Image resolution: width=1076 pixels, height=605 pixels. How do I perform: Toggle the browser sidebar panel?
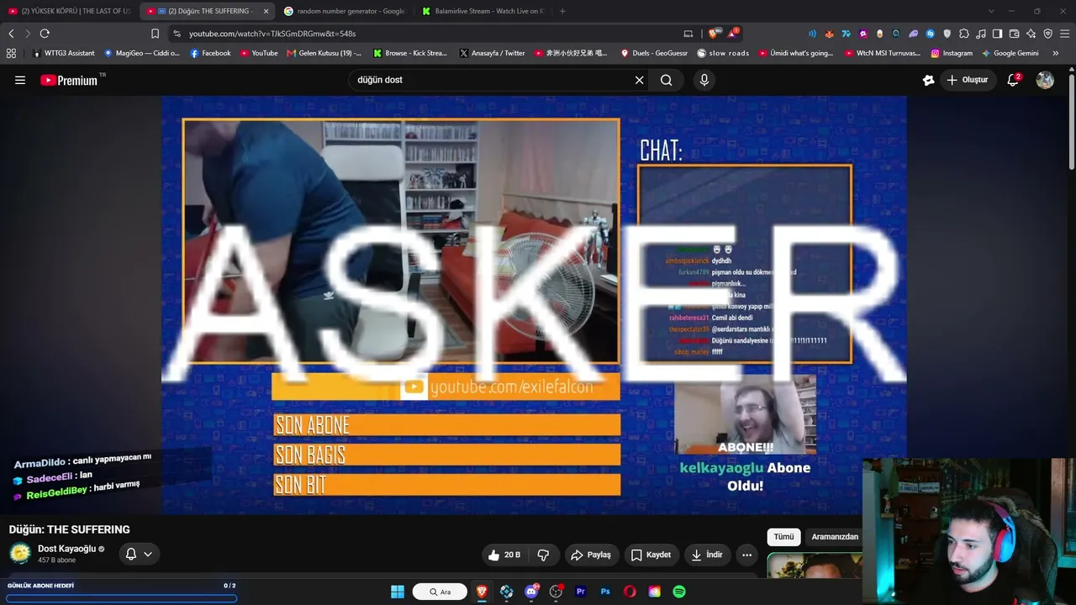pyautogui.click(x=997, y=34)
